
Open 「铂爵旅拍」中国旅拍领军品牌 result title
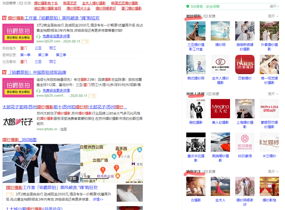(x=37, y=72)
